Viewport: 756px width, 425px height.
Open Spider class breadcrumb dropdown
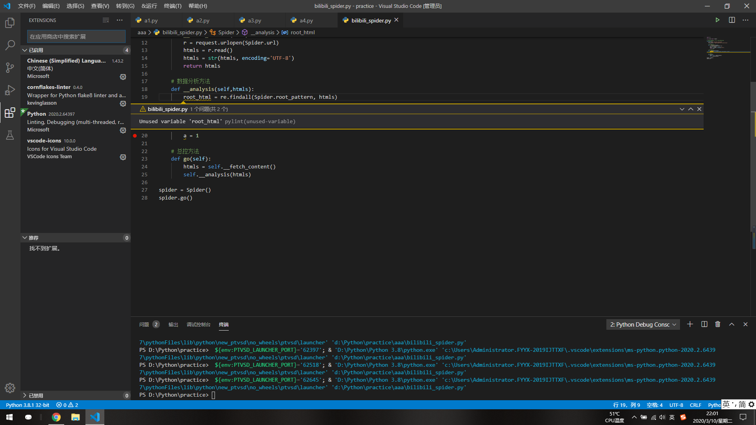pyautogui.click(x=223, y=32)
